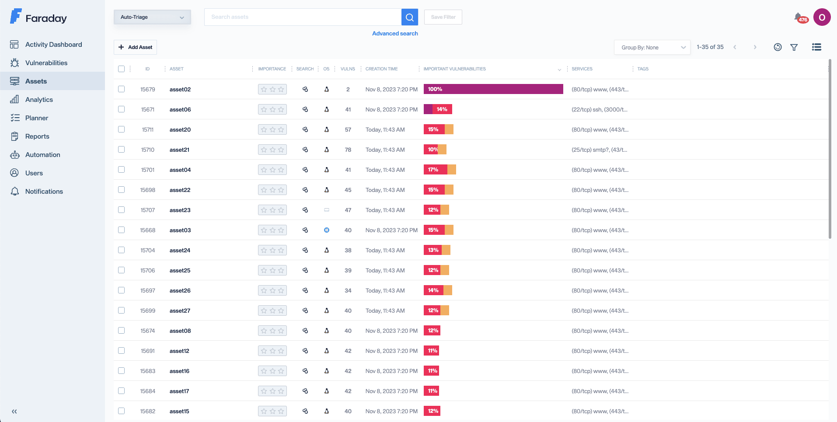Image resolution: width=837 pixels, height=422 pixels.
Task: Navigate to Activity Dashboard
Action: pos(53,45)
